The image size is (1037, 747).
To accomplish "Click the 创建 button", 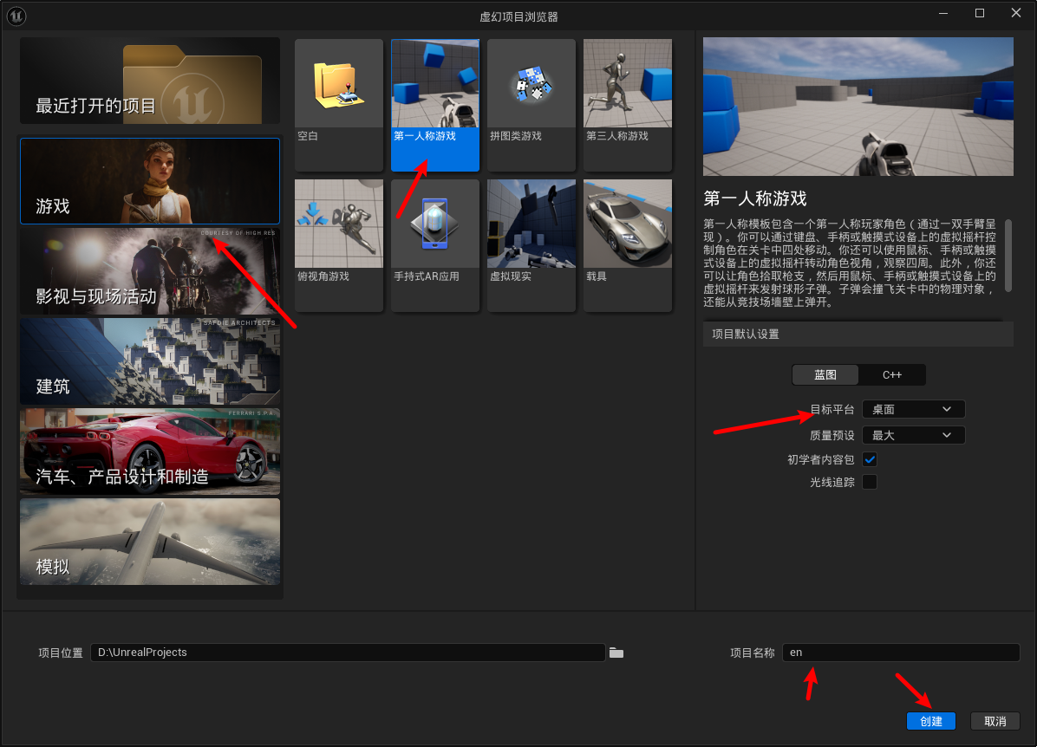I will click(930, 721).
